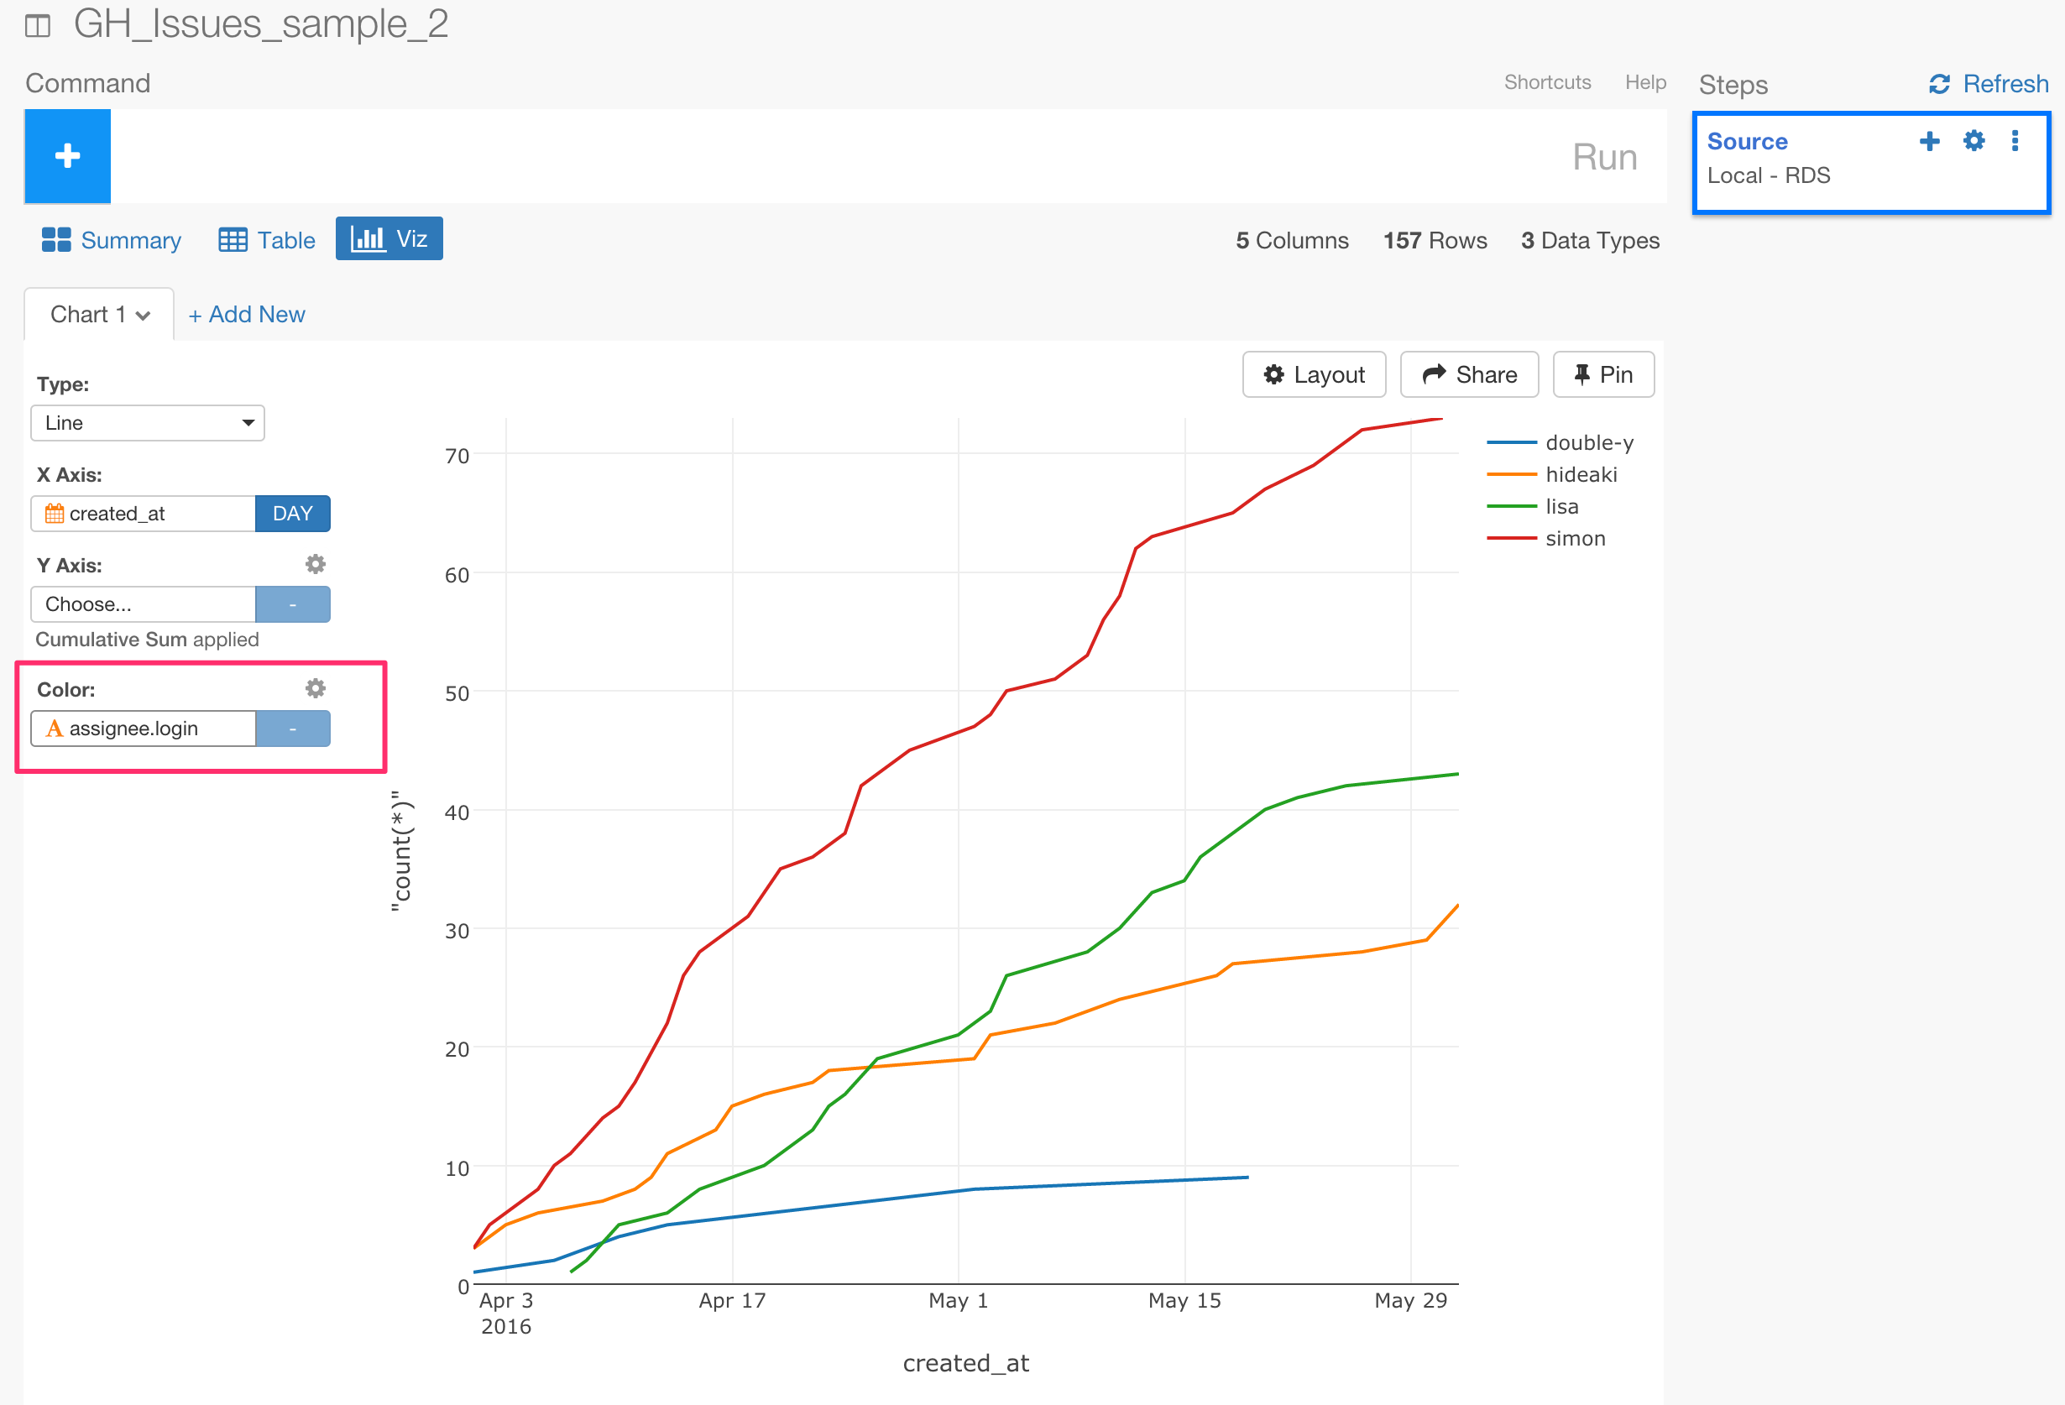Screen dimensions: 2065x1405
Task: Switch to the Table view
Action: point(265,240)
